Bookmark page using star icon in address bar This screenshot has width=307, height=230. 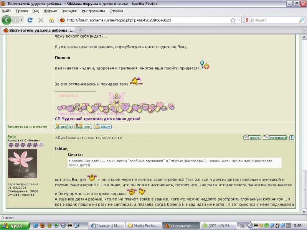(233, 20)
